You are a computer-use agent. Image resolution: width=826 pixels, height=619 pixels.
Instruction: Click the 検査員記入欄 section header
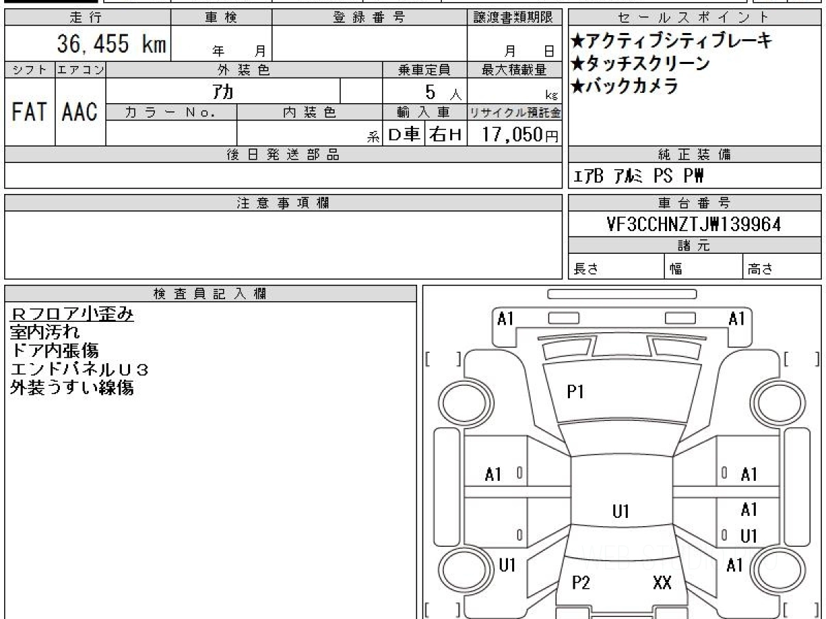click(x=211, y=294)
